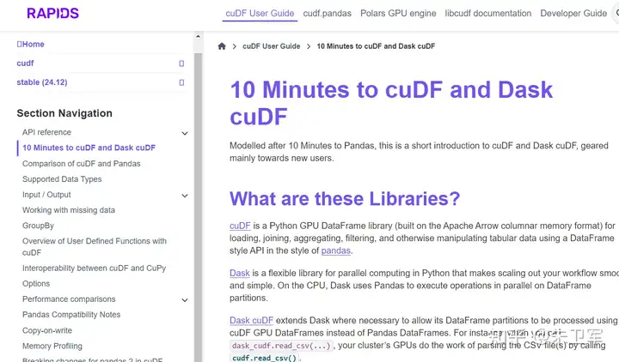Image resolution: width=619 pixels, height=362 pixels.
Task: Open the Developer Guide tab
Action: click(x=573, y=14)
